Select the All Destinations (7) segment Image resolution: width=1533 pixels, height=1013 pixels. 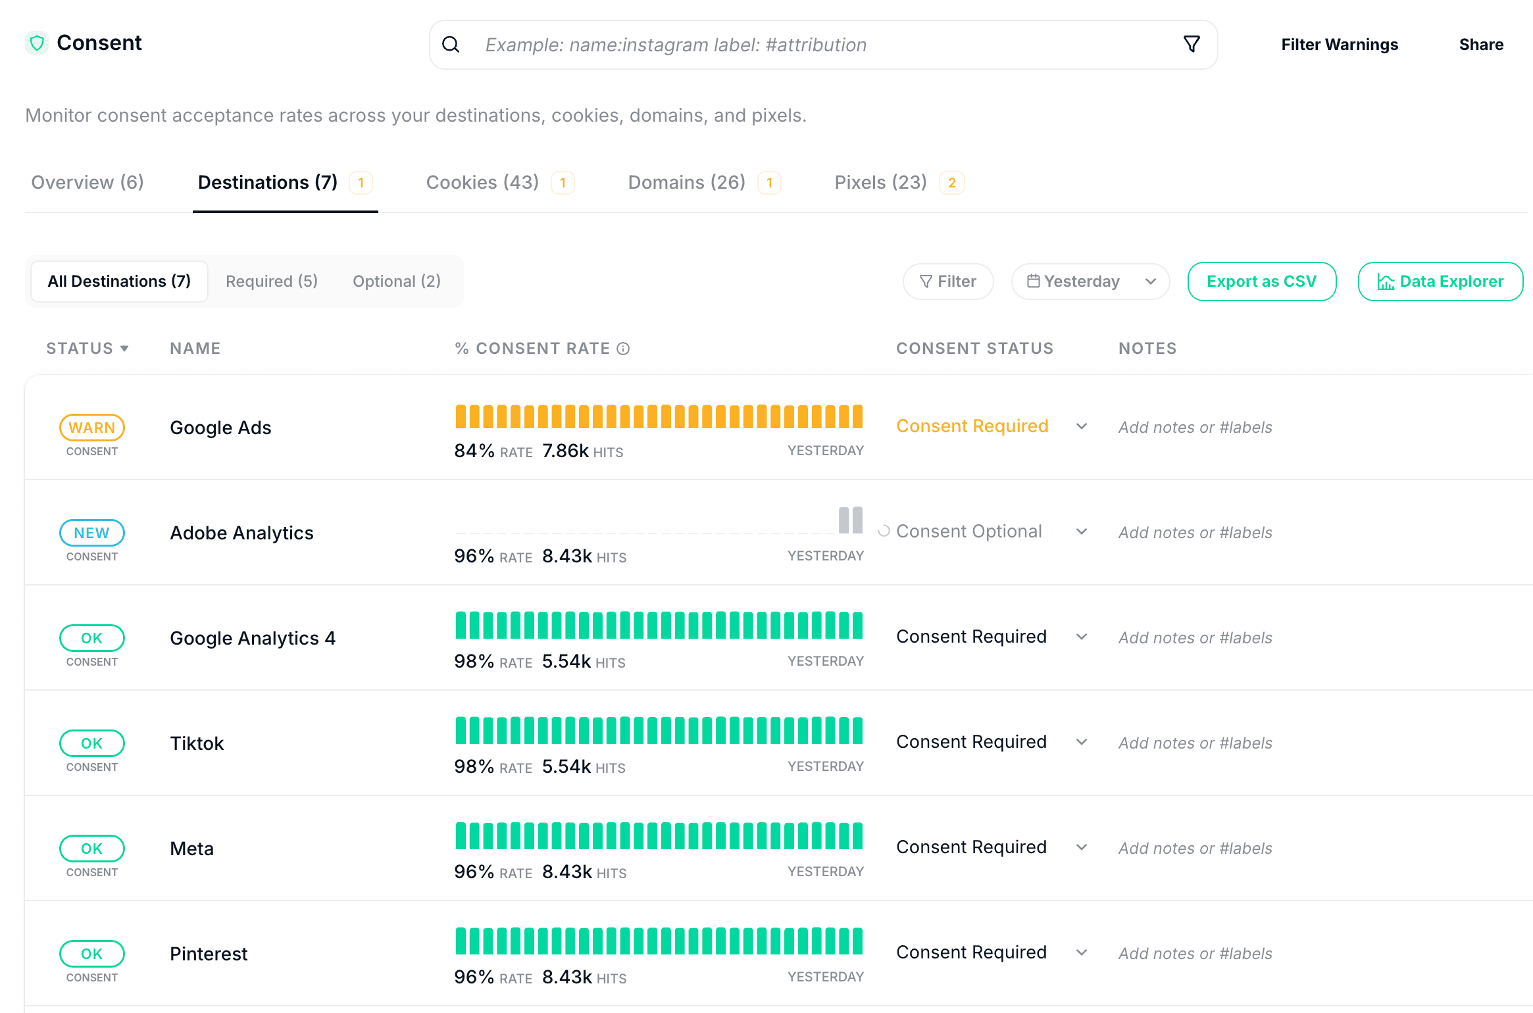[x=119, y=282]
